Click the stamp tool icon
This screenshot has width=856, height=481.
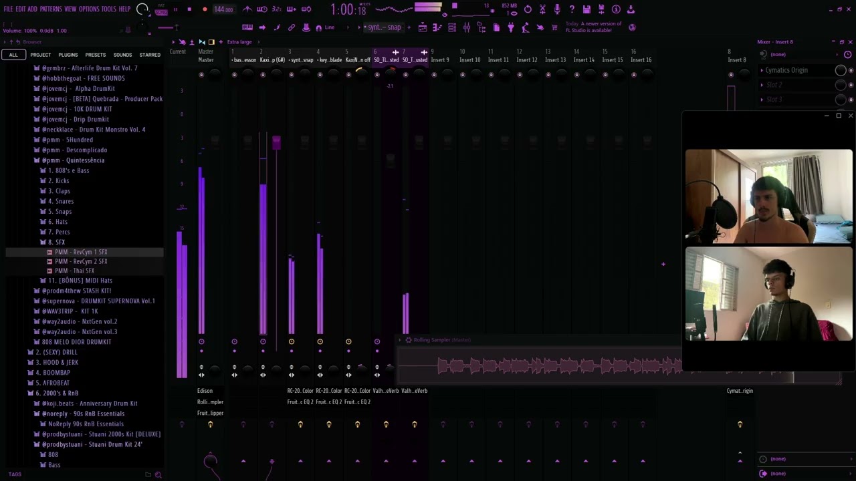306,27
